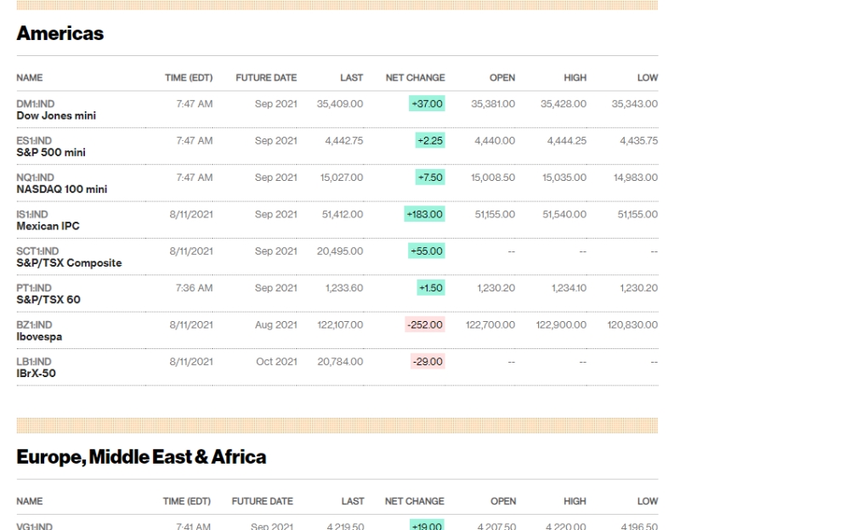Click the 7:36 AM time cell
Viewport: 850px width, 530px height.
pos(194,288)
